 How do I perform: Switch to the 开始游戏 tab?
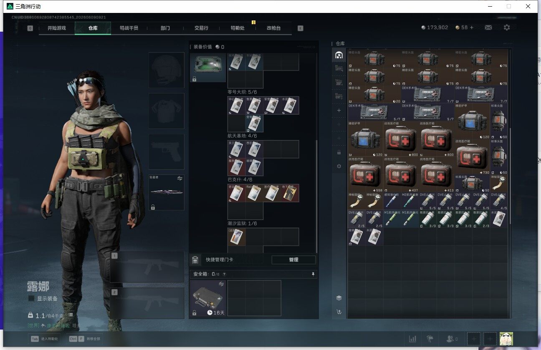57,28
